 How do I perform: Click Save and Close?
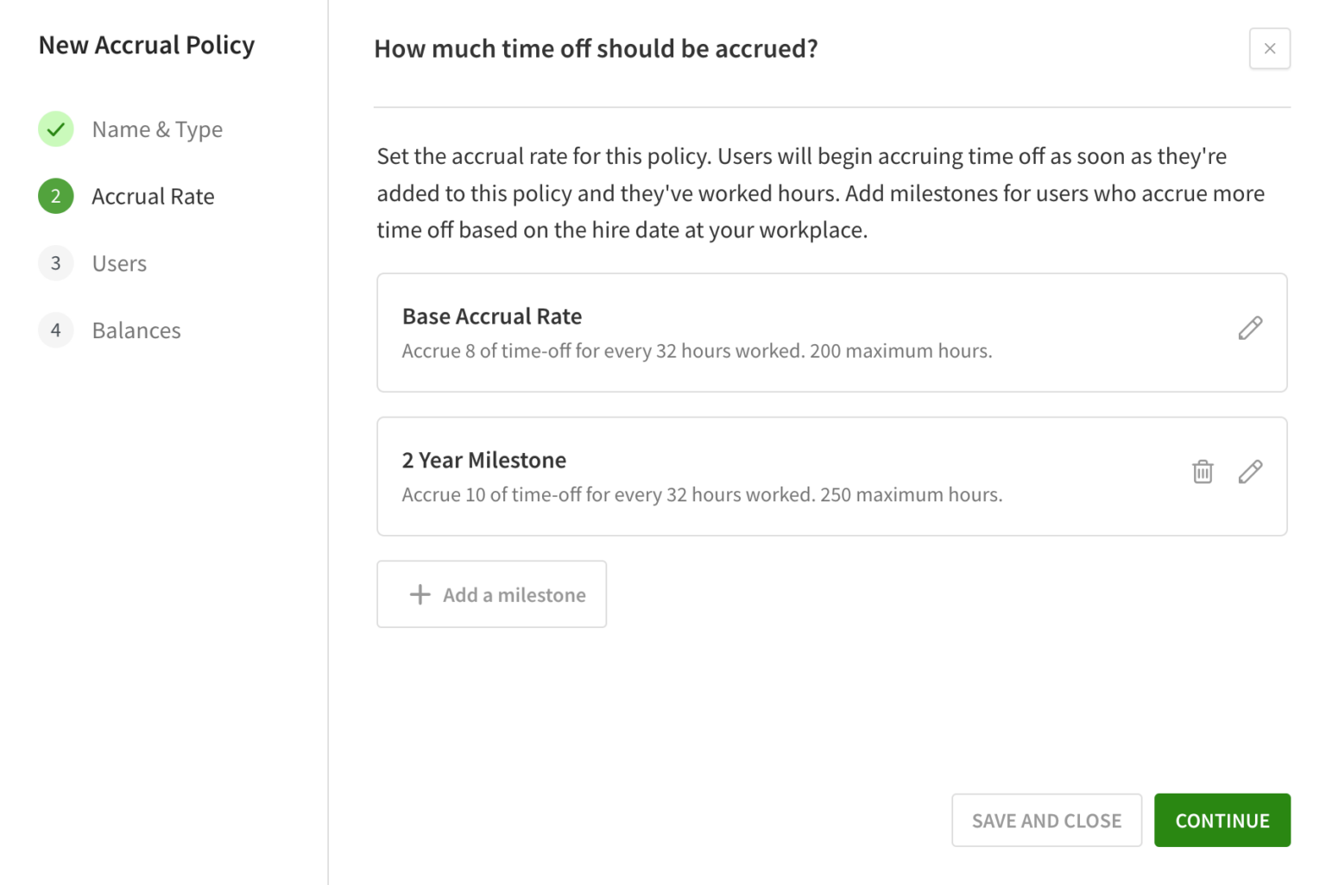[1046, 819]
